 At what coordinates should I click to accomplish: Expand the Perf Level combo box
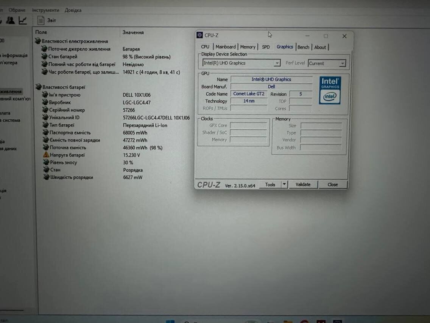[342, 64]
